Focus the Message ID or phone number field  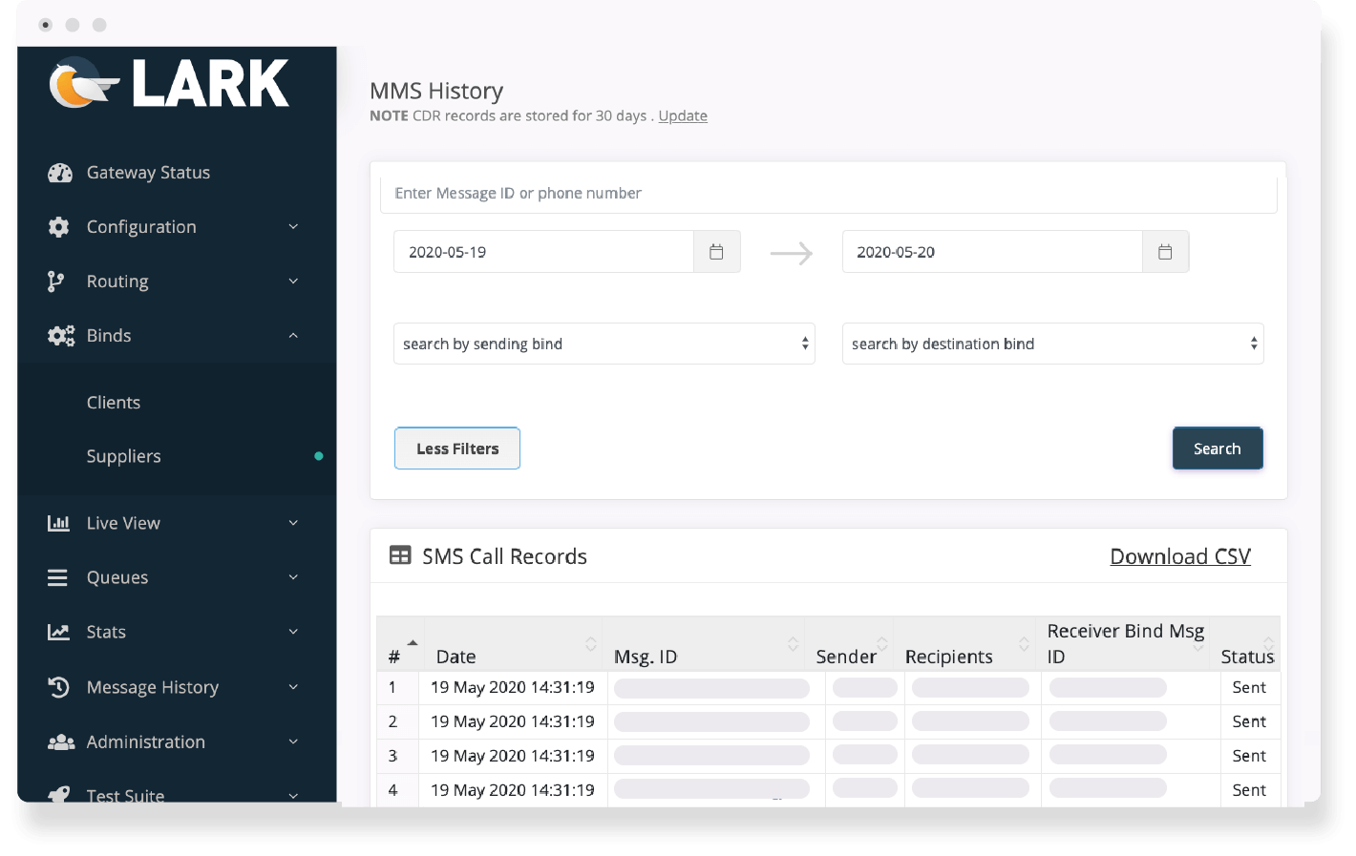(829, 193)
